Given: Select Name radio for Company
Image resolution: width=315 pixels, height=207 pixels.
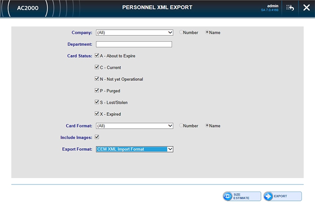Looking at the screenshot, I should pos(207,32).
